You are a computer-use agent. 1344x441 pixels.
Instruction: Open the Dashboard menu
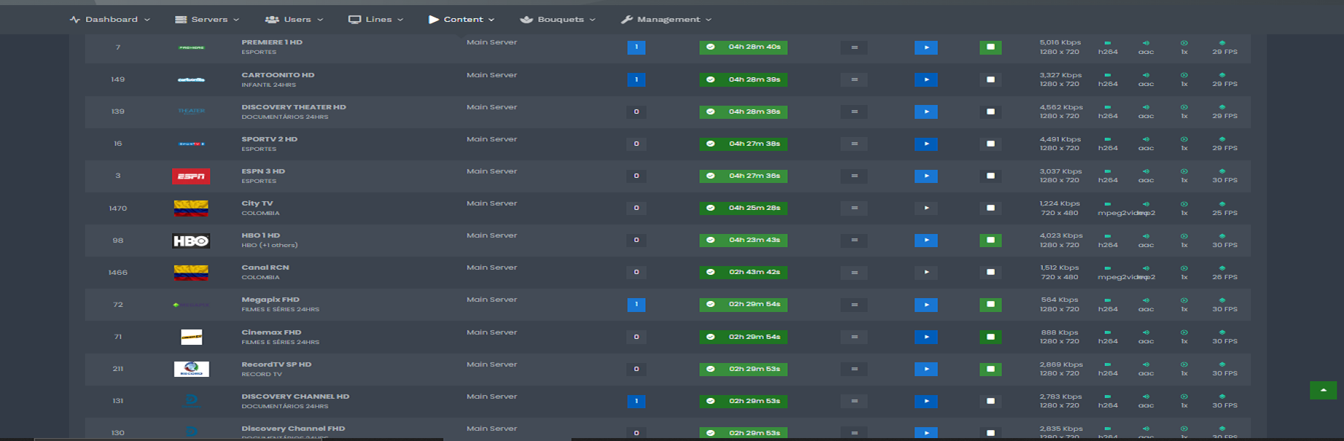tap(110, 20)
